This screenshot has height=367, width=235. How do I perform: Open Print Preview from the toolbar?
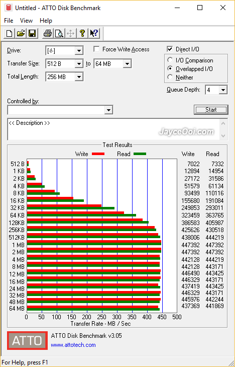point(59,33)
